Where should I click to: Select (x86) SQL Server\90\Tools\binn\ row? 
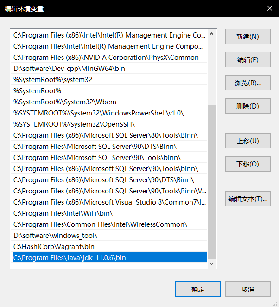click(110, 169)
